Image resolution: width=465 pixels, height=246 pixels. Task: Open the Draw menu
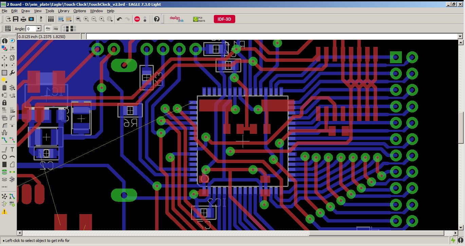click(26, 11)
